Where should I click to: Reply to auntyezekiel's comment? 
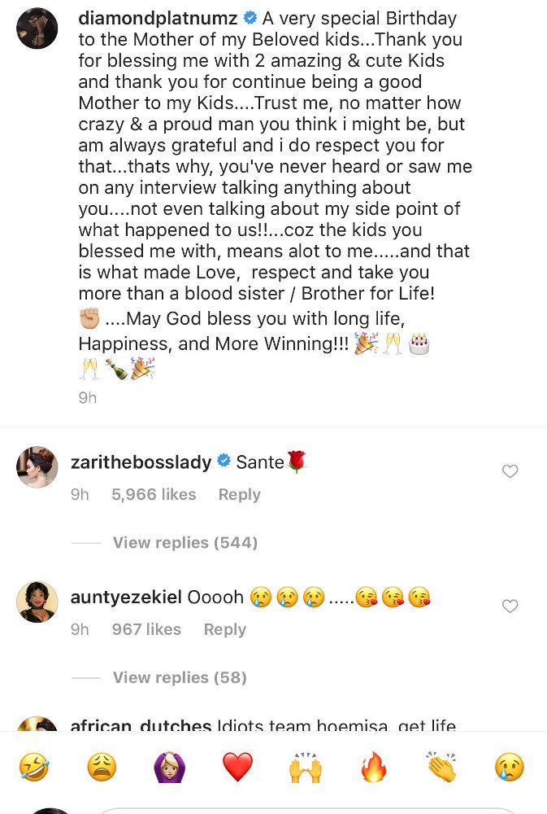[224, 629]
